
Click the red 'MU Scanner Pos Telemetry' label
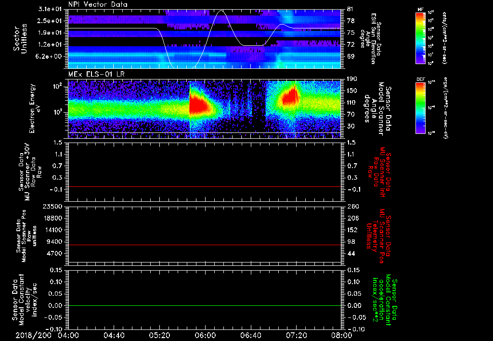coord(378,236)
